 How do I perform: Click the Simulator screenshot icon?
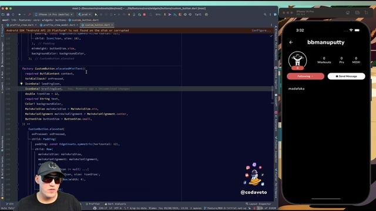click(357, 12)
